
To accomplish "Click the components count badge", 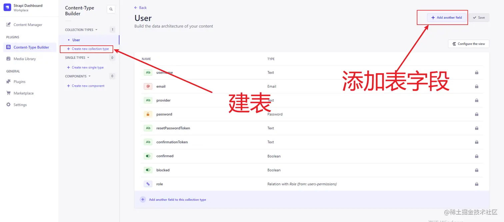I will point(112,76).
